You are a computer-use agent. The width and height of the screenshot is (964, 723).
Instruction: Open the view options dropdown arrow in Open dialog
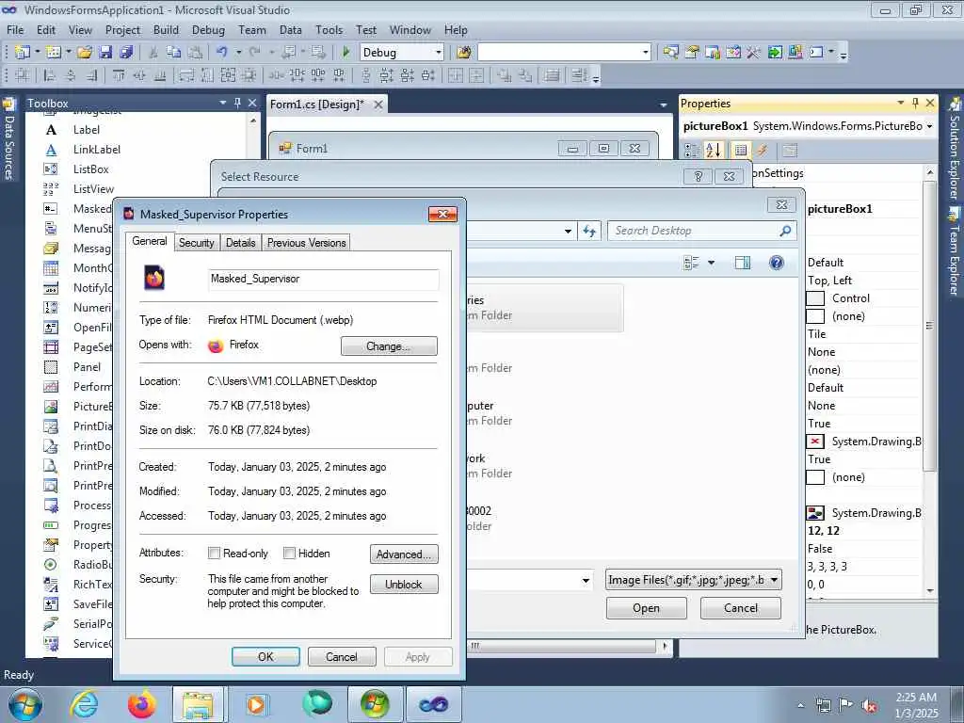click(x=712, y=264)
